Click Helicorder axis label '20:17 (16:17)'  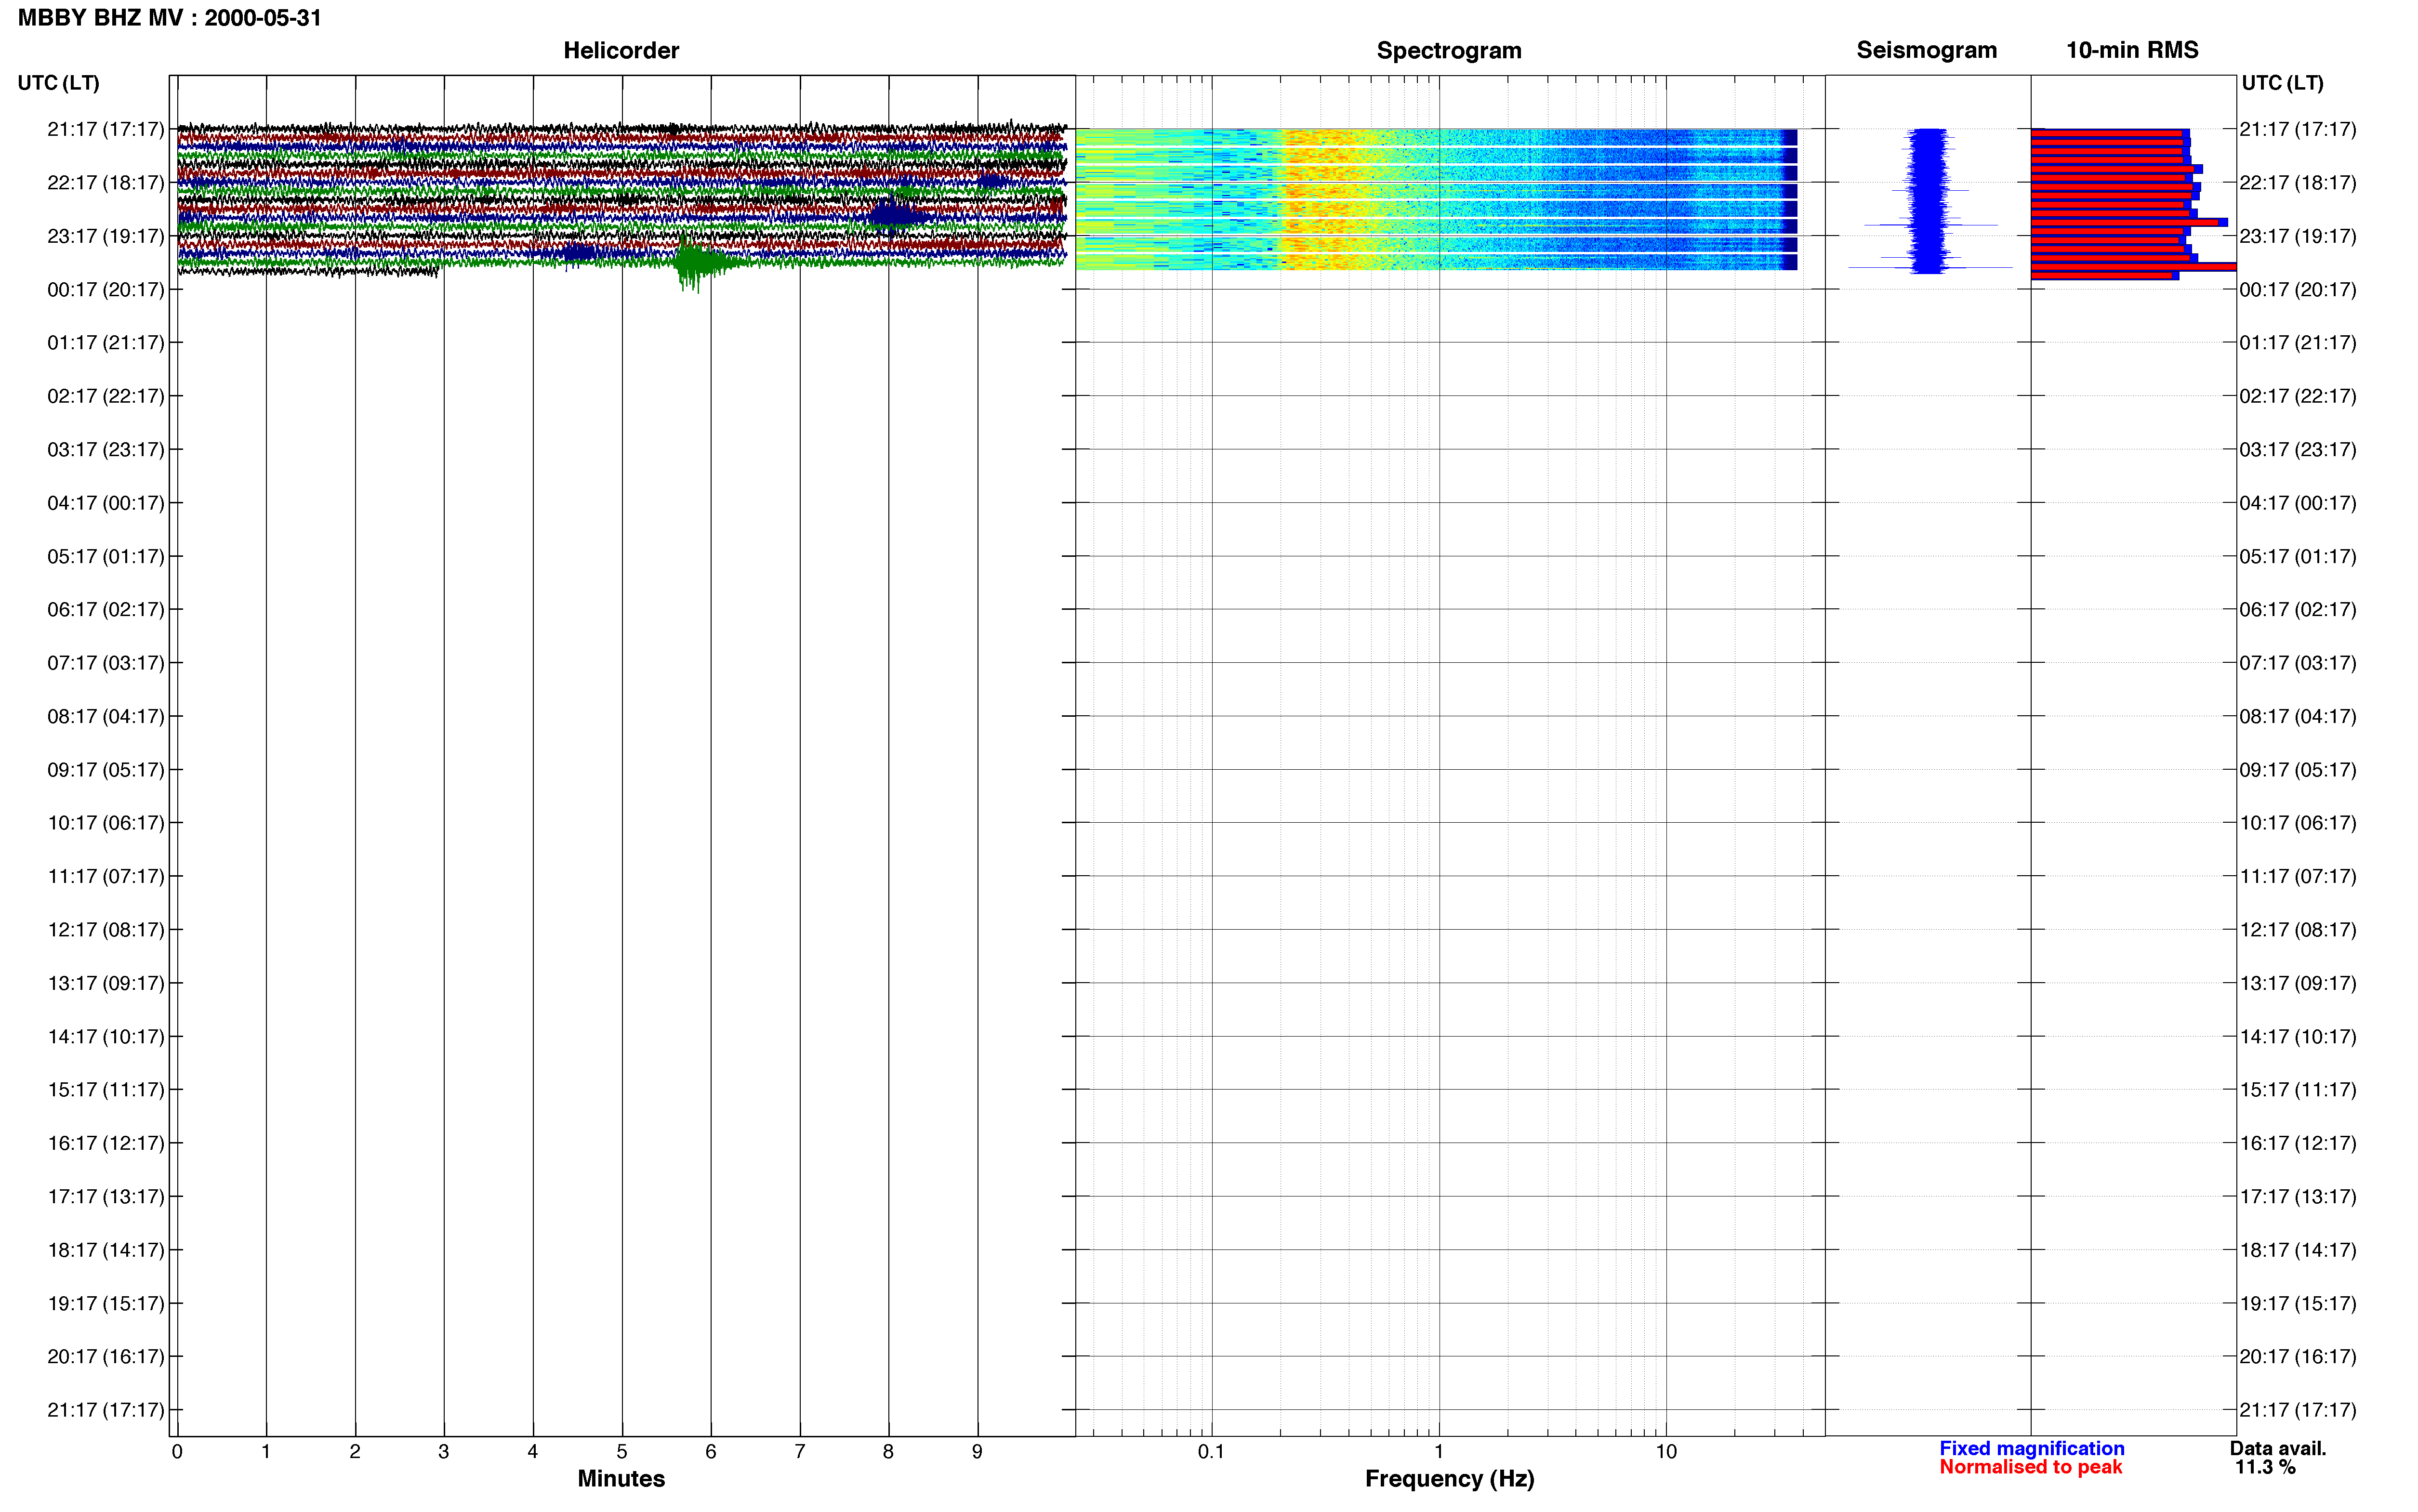105,1356
